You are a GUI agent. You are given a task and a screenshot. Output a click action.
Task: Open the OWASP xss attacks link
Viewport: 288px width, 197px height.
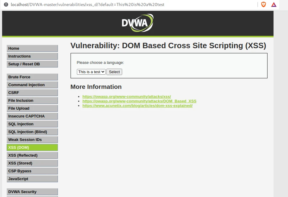coord(126,96)
